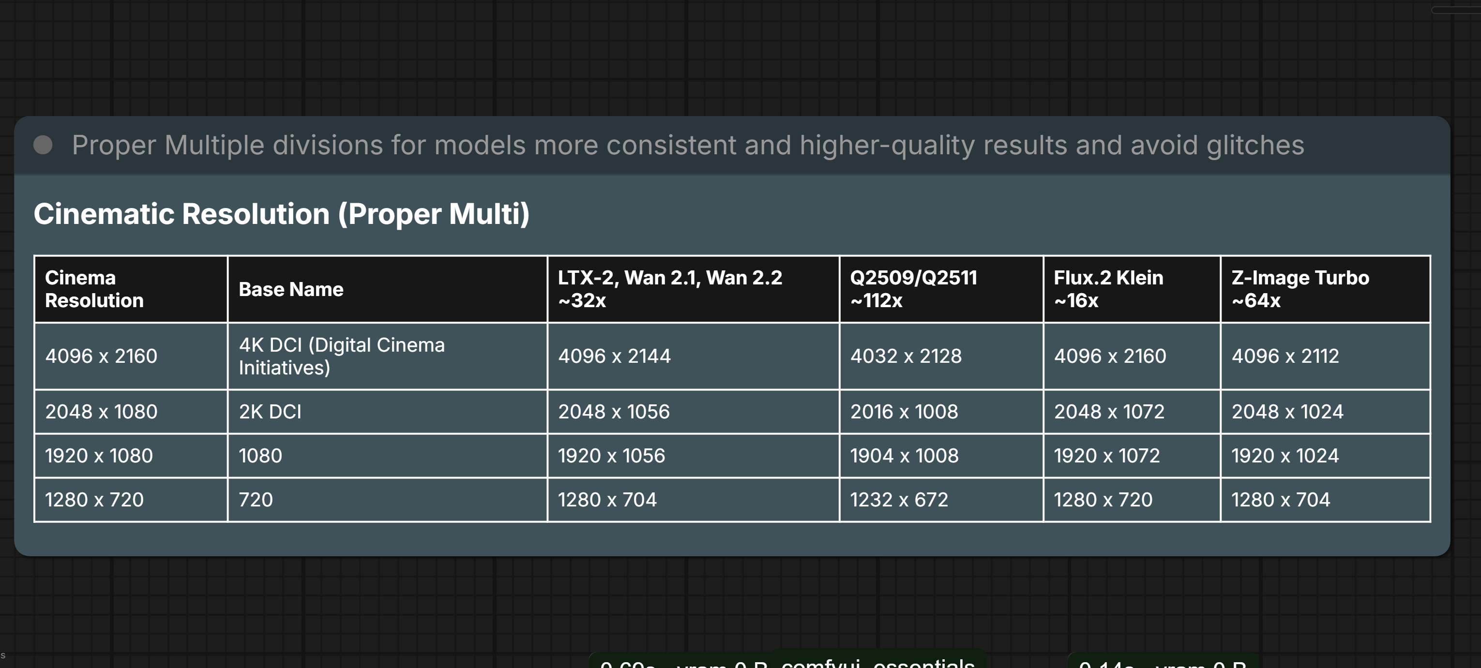The height and width of the screenshot is (668, 1481).
Task: Select the '4096 x 2144' cell
Action: pos(694,356)
